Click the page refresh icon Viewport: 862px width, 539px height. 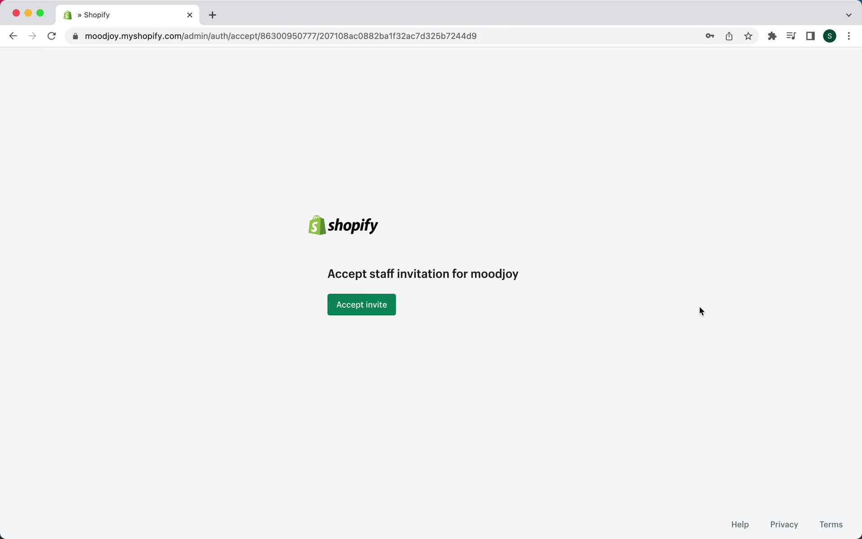[53, 35]
